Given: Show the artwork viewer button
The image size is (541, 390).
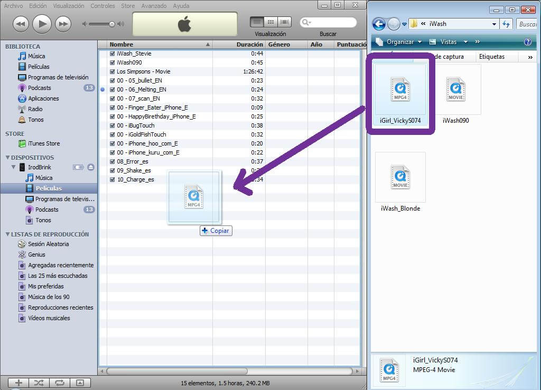Looking at the screenshot, I should click(x=80, y=383).
